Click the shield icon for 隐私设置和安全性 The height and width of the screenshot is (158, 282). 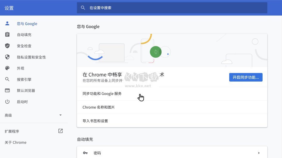pos(7,57)
